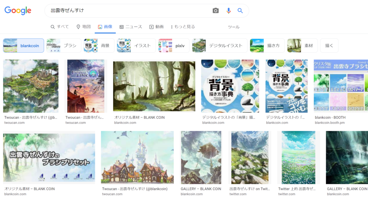Click the Twitter 上的 出雲寺ぜ... caption

coord(297,189)
